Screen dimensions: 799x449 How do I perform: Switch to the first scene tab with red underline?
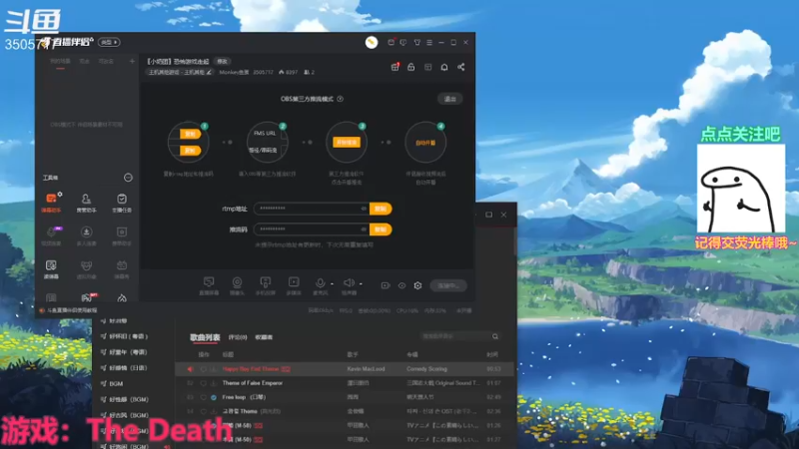pos(60,62)
